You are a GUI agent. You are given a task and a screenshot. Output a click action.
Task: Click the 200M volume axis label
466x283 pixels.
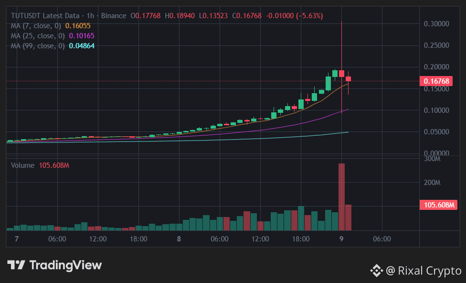432,183
